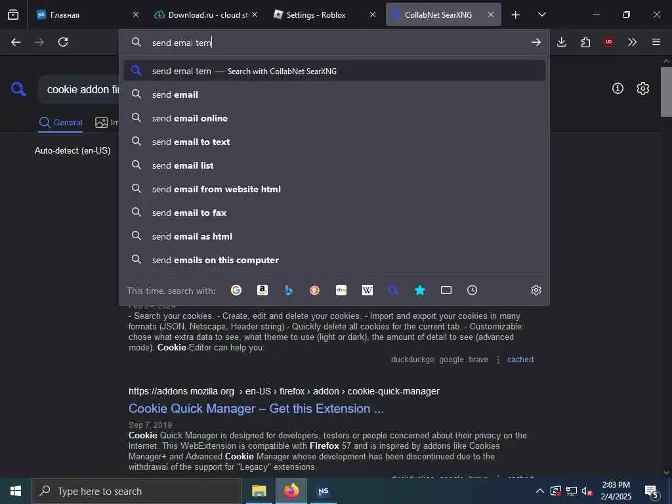Click the Go arrow in the address bar
672x504 pixels.
coord(535,42)
